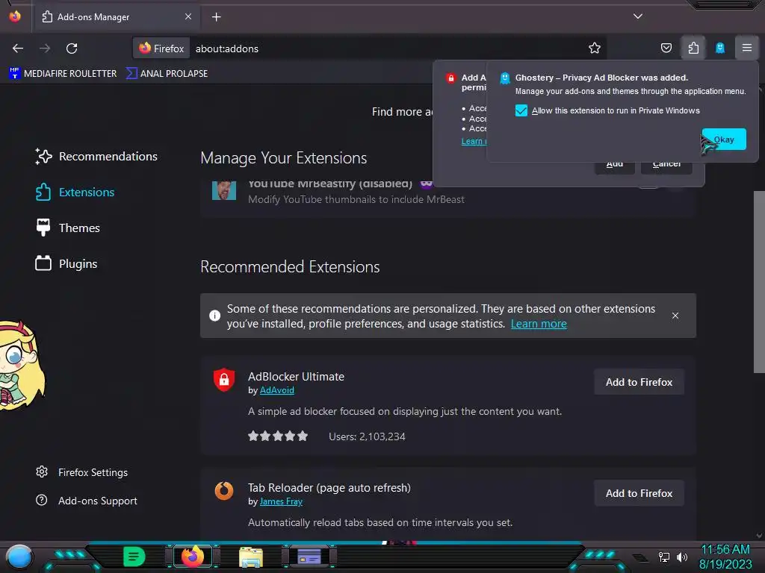Click the Extensions puzzle piece sidebar icon

click(x=43, y=192)
